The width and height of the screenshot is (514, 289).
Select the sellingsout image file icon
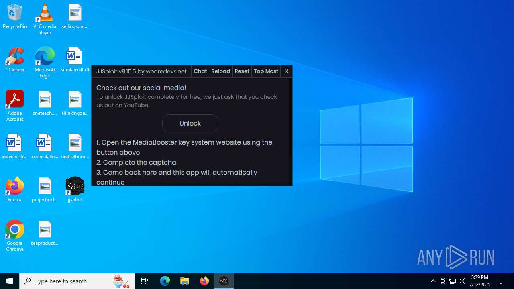[x=75, y=17]
